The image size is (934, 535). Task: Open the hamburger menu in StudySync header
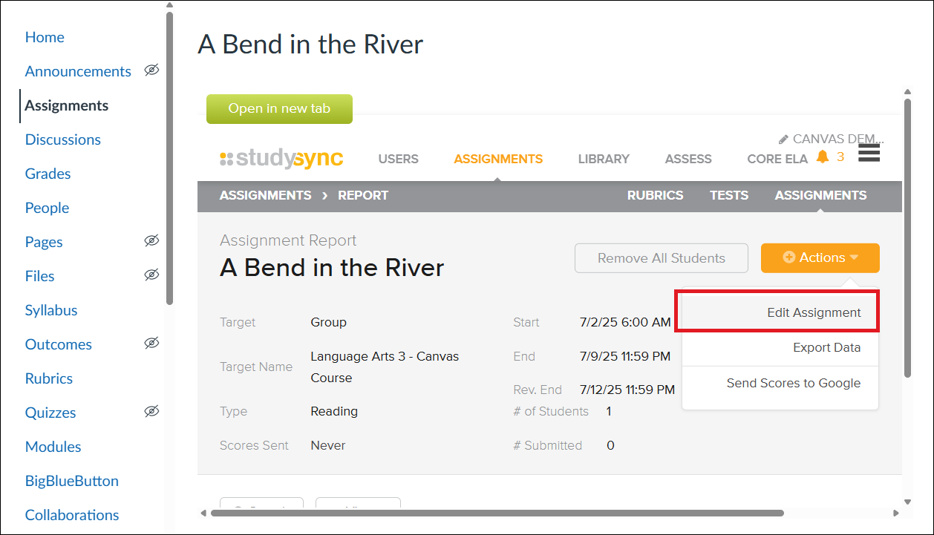coord(869,153)
